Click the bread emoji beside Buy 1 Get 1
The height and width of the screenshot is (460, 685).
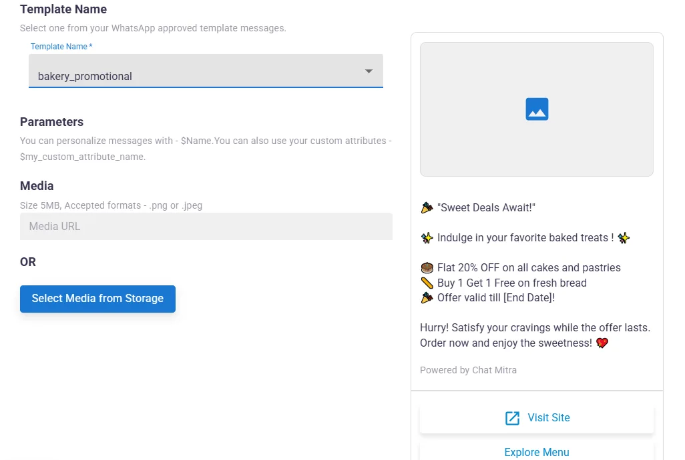pos(427,283)
